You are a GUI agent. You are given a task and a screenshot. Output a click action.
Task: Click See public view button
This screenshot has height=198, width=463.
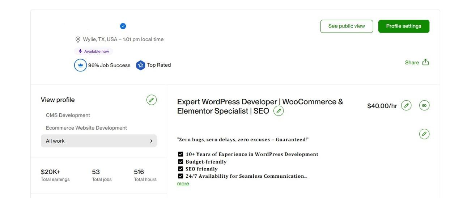coord(347,26)
